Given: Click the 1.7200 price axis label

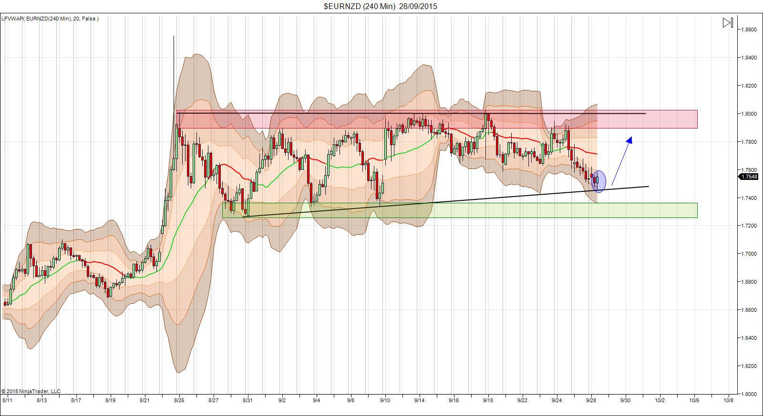Looking at the screenshot, I should click(749, 226).
